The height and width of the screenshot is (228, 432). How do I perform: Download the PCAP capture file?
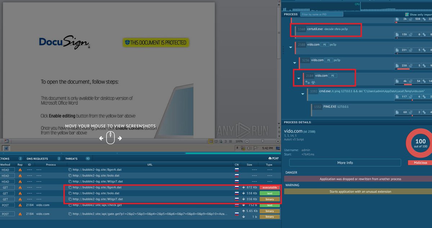click(274, 158)
